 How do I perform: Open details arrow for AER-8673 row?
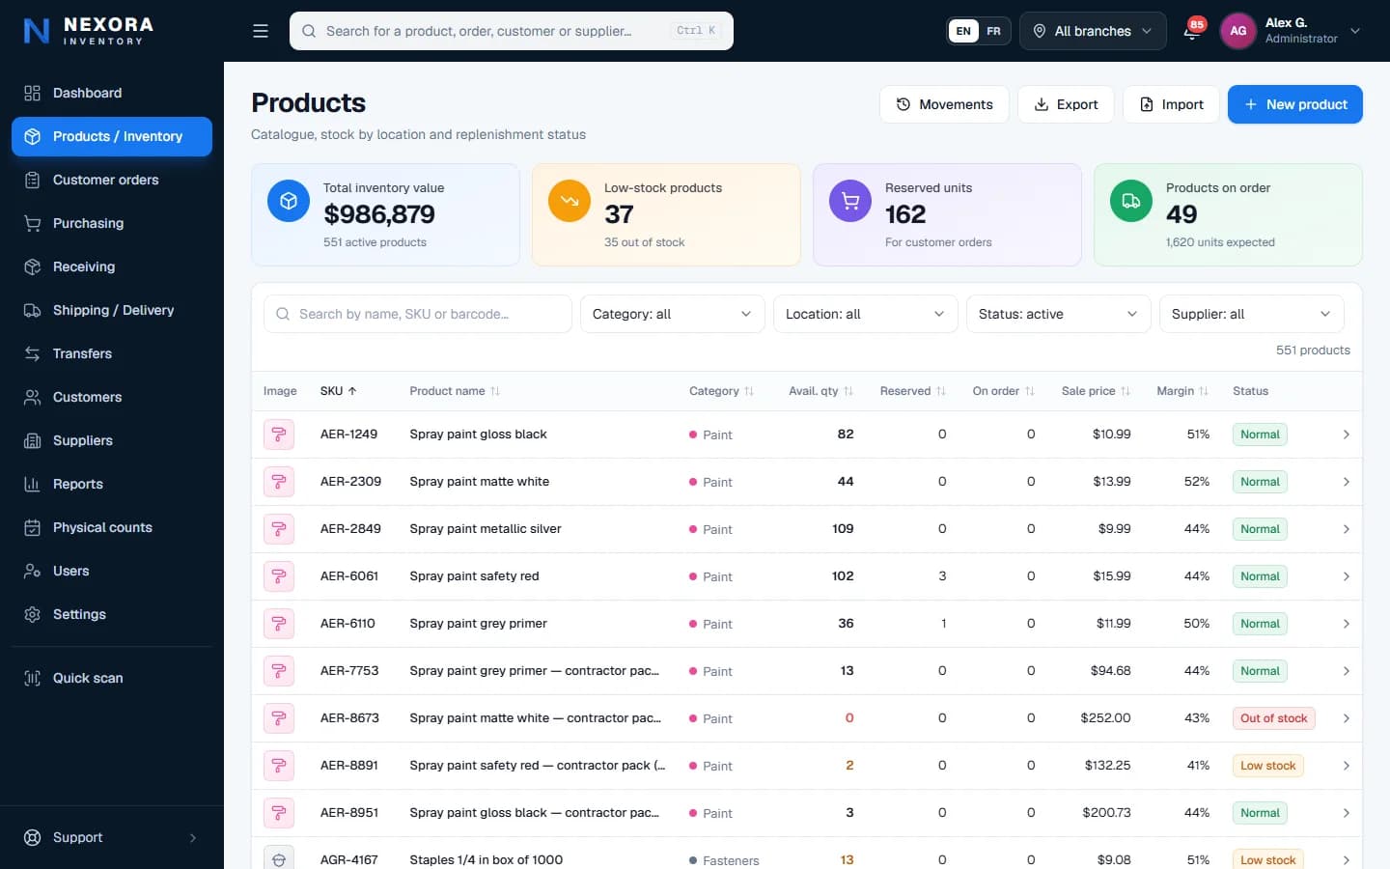pos(1346,718)
